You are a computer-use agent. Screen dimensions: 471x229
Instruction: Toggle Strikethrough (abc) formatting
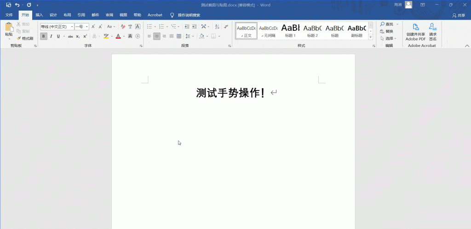pos(70,36)
